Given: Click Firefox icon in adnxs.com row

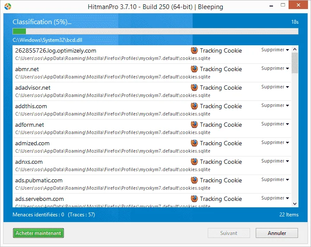Looking at the screenshot, I should [194, 162].
